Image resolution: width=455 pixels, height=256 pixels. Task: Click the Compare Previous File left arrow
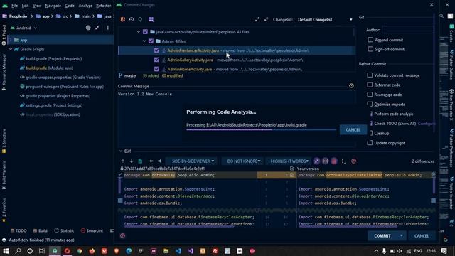pos(151,161)
